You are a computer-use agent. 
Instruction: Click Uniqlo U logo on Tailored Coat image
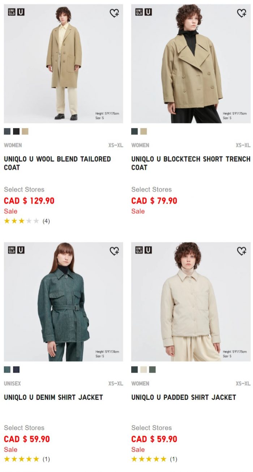(16, 12)
